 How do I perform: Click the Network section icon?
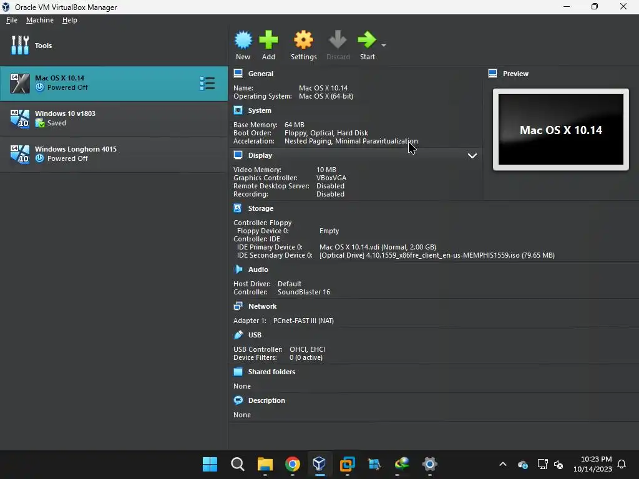pyautogui.click(x=238, y=306)
